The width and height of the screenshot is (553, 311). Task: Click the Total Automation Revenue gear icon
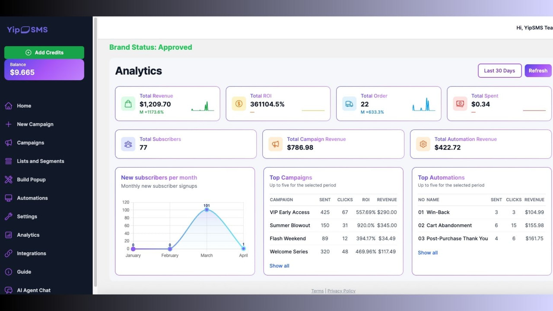423,144
